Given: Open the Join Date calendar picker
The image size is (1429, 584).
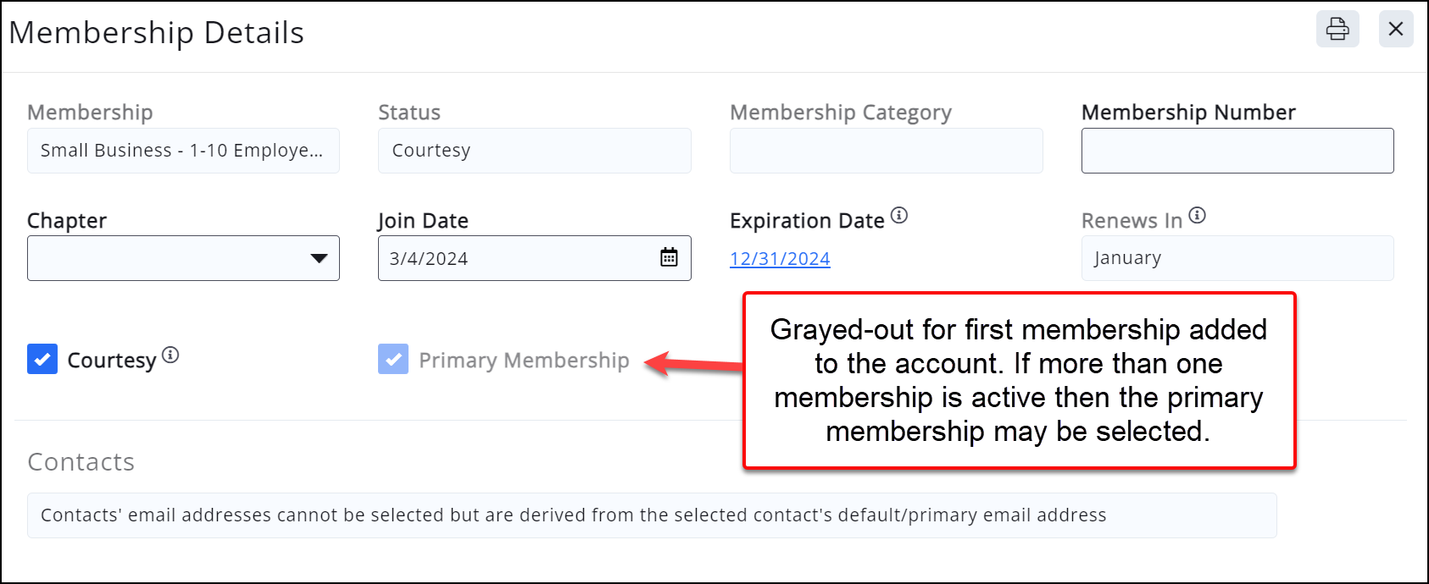Looking at the screenshot, I should [669, 257].
